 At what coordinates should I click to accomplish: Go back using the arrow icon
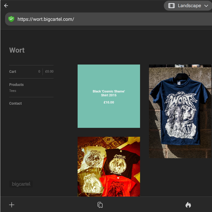coord(6,6)
